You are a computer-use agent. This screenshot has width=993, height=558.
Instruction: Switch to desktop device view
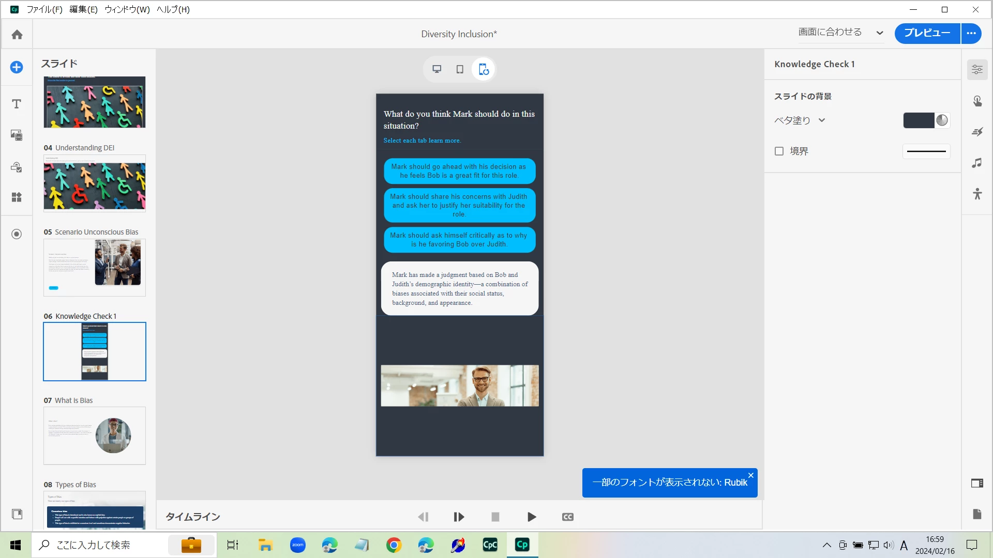coord(437,69)
